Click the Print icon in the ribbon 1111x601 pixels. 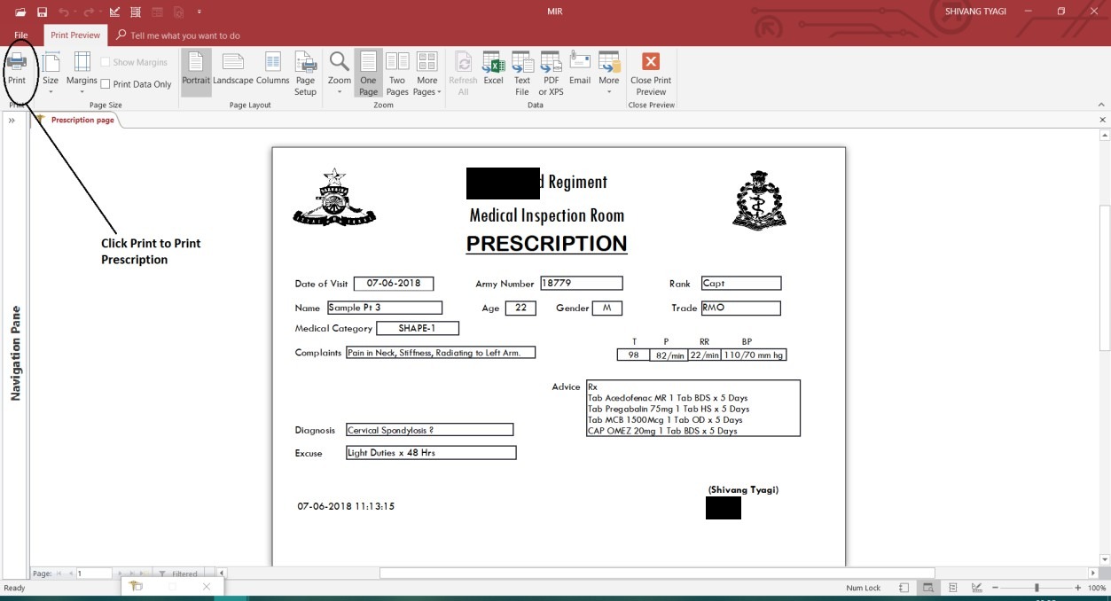[17, 69]
